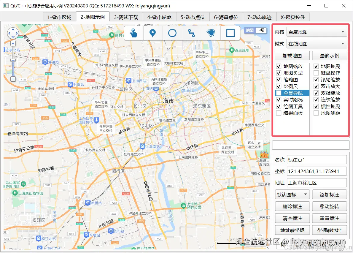Disable the 地图缩放 checkbox

[278, 66]
